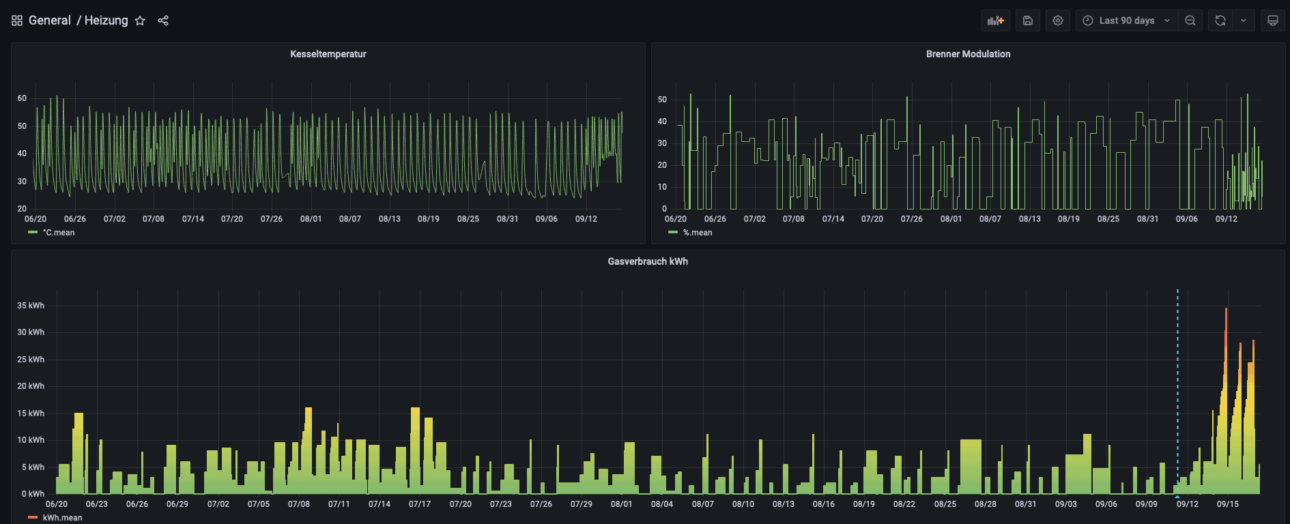1290x524 pixels.
Task: Click the dashboards grid icon beside General
Action: click(x=17, y=20)
